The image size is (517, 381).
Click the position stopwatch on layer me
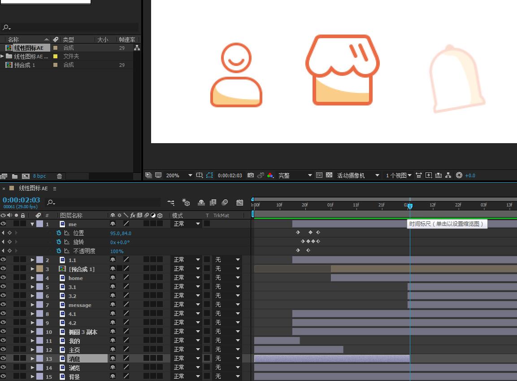(x=59, y=233)
